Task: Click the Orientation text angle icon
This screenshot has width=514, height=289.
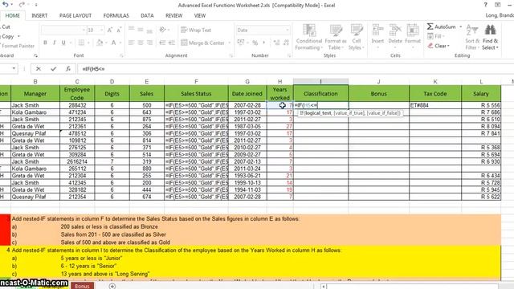Action: pos(162,30)
